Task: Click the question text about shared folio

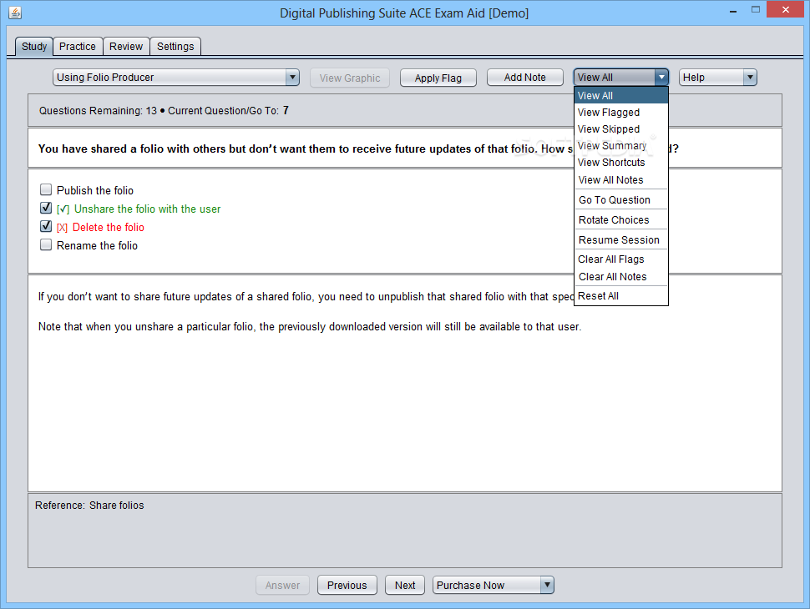Action: tap(358, 148)
